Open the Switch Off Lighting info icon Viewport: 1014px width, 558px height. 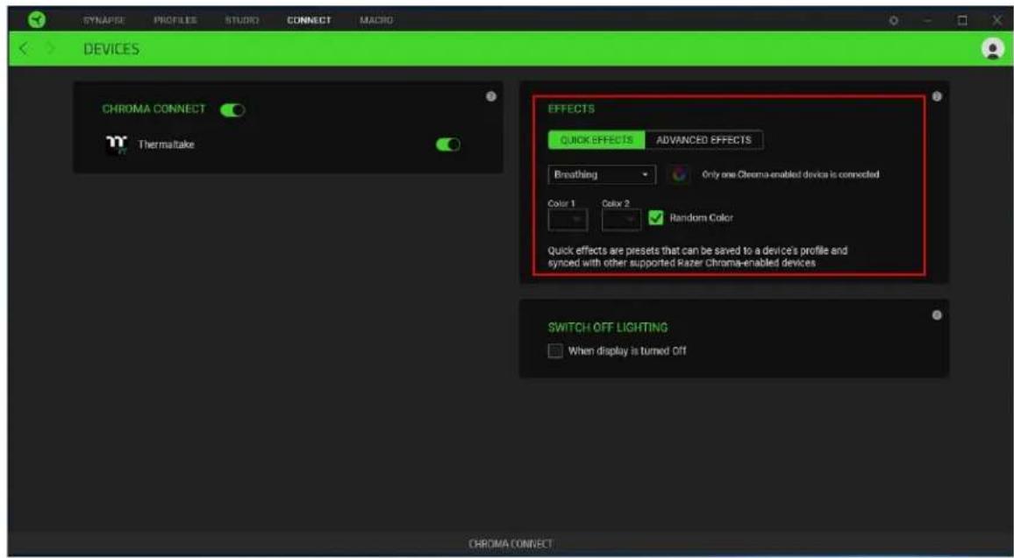937,315
